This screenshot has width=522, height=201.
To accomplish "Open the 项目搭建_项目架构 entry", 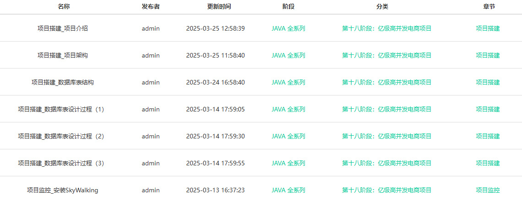I will coord(63,55).
